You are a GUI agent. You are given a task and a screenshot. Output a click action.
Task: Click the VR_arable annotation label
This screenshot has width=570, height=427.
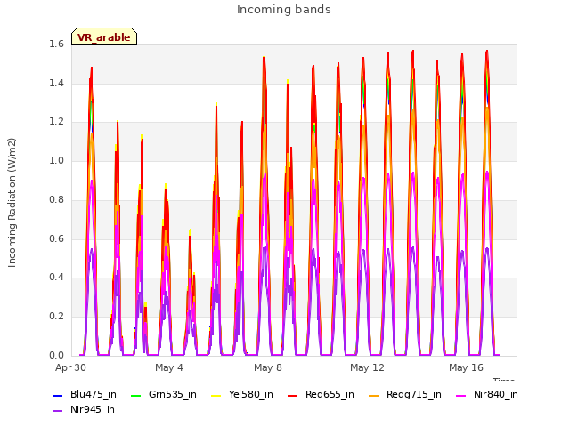(104, 37)
